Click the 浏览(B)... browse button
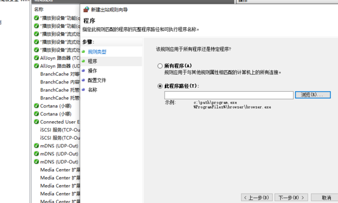Screen dimensions: 338x203 (312, 95)
